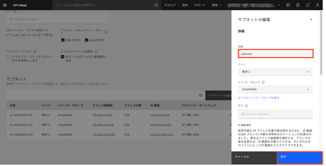The width and height of the screenshot is (326, 166).
Task: Click the search magnifier icon
Action: point(156,5)
